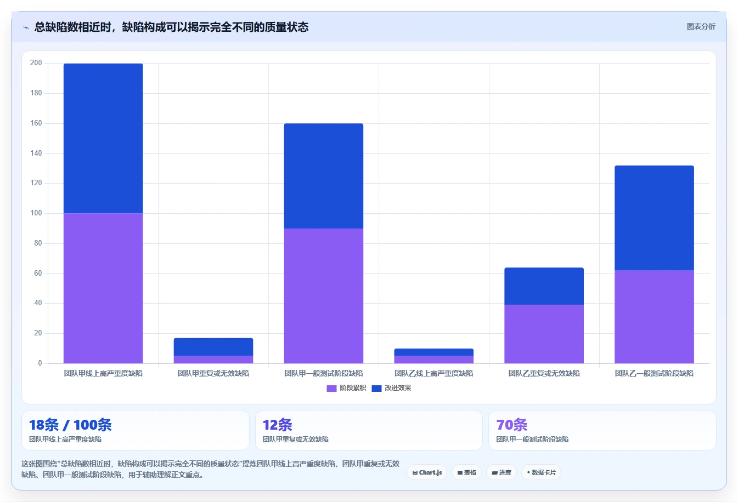Screen dimensions: 738x502
Task: Click the 图表分析 label in the header
Action: point(701,26)
